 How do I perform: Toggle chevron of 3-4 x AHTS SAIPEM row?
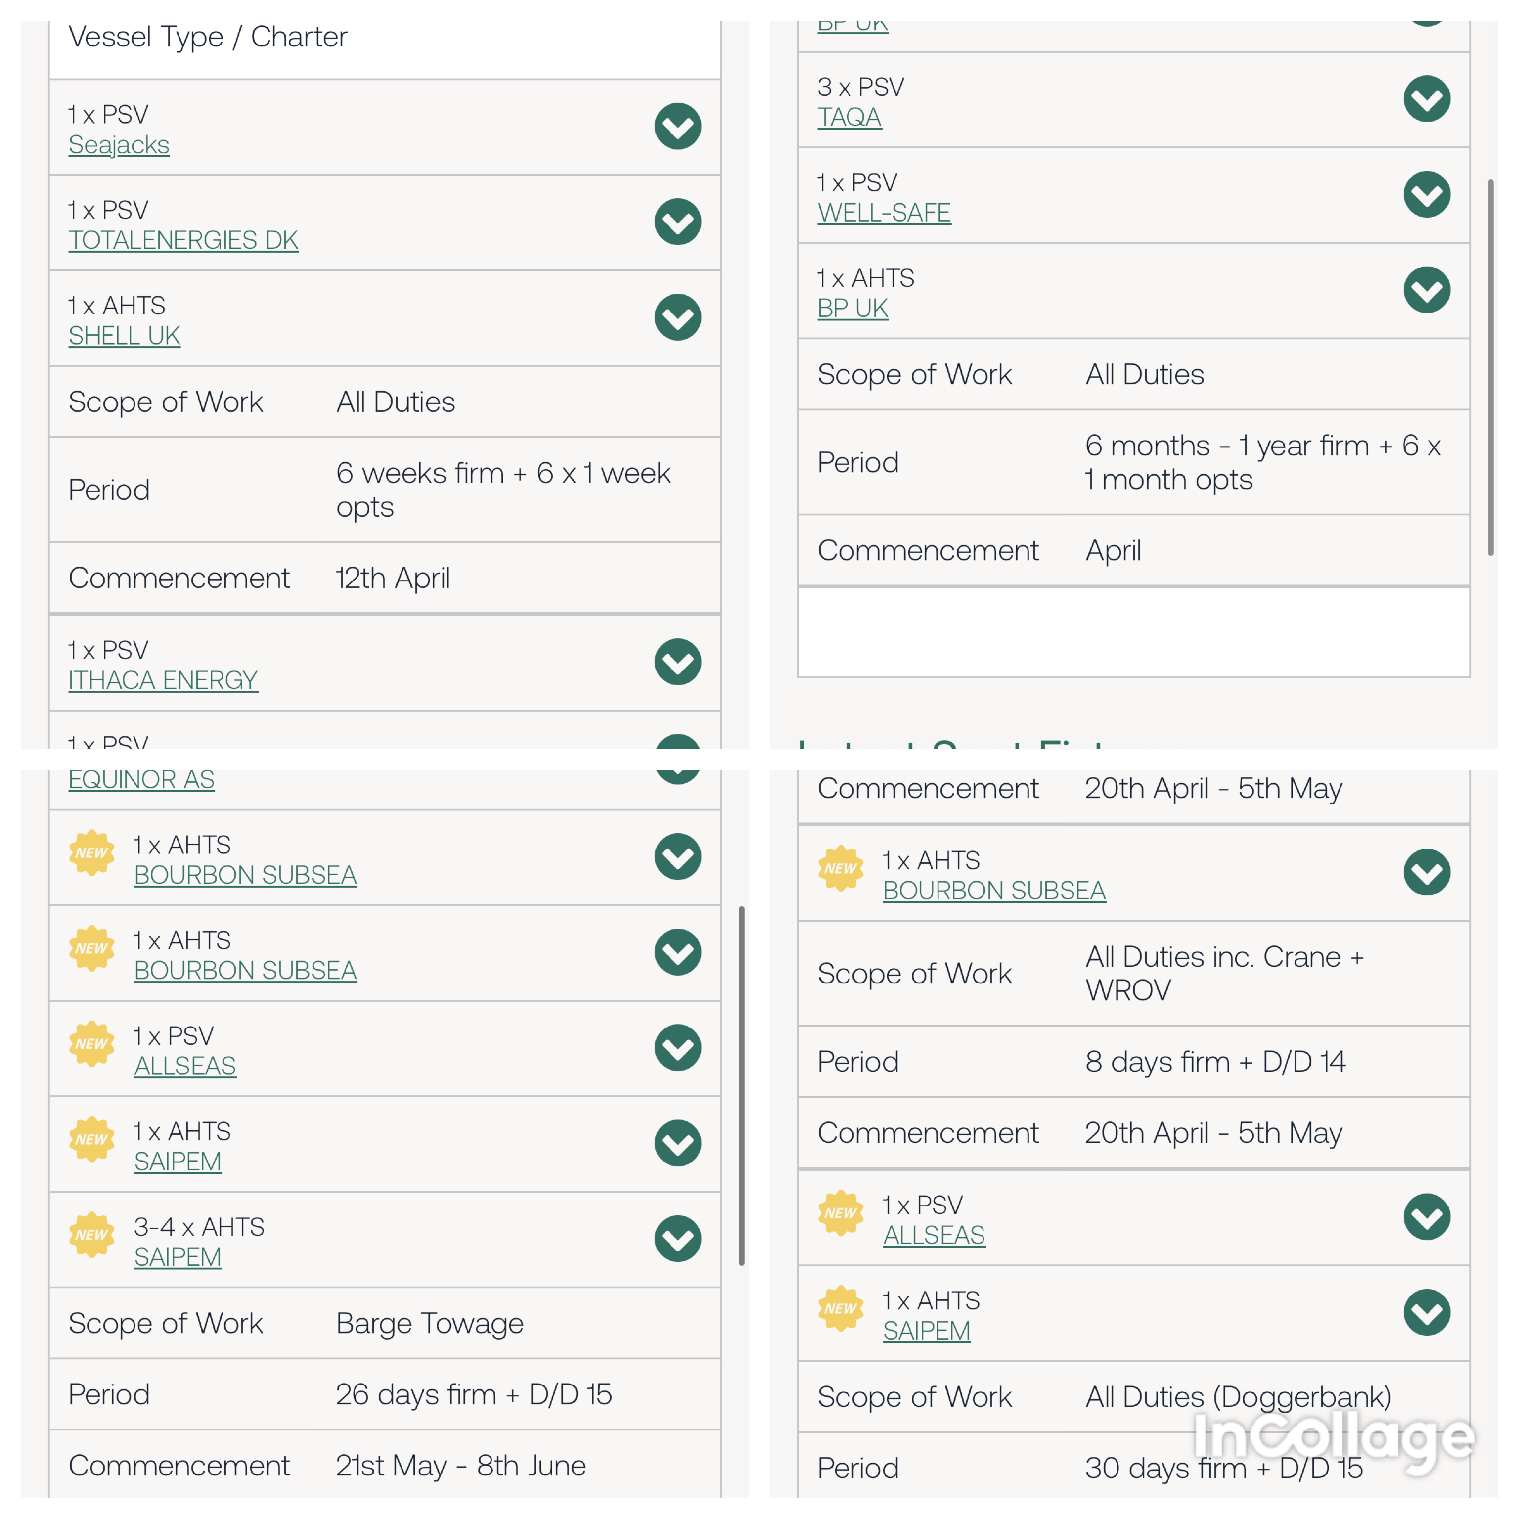[678, 1239]
